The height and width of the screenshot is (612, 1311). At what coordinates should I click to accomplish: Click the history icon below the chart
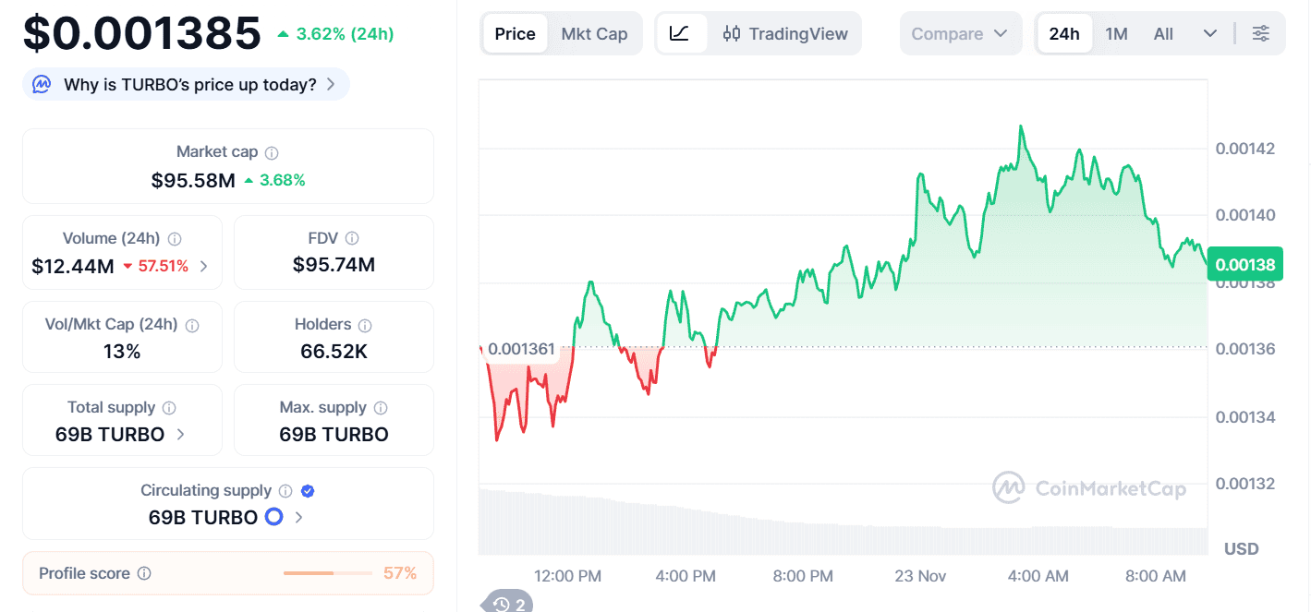[509, 604]
